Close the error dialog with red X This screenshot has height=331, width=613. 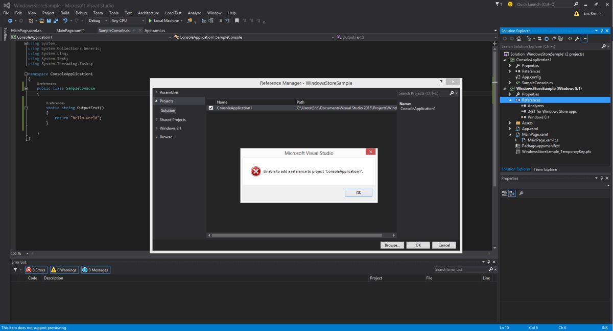(371, 151)
